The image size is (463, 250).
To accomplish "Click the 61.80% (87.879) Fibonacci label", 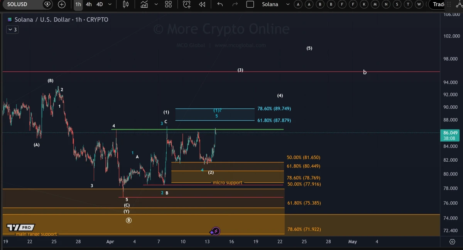I will pos(274,120).
